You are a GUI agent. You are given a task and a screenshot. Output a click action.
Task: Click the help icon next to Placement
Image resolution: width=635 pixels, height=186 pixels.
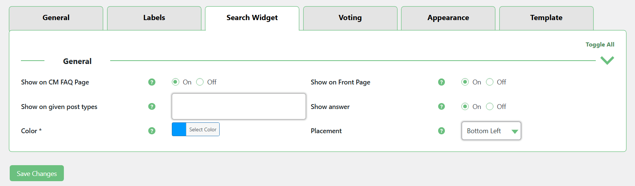click(442, 131)
